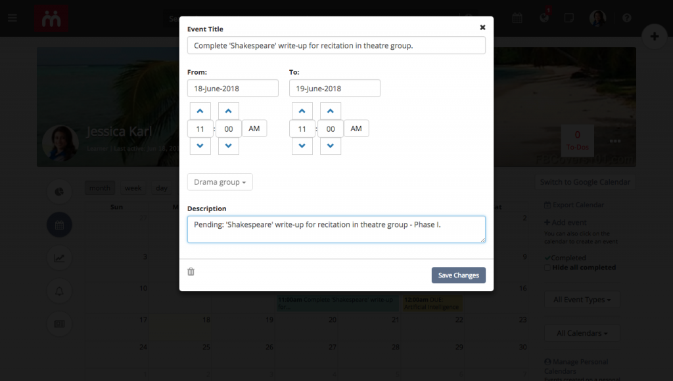Click the To-Dos counter box

[577, 141]
